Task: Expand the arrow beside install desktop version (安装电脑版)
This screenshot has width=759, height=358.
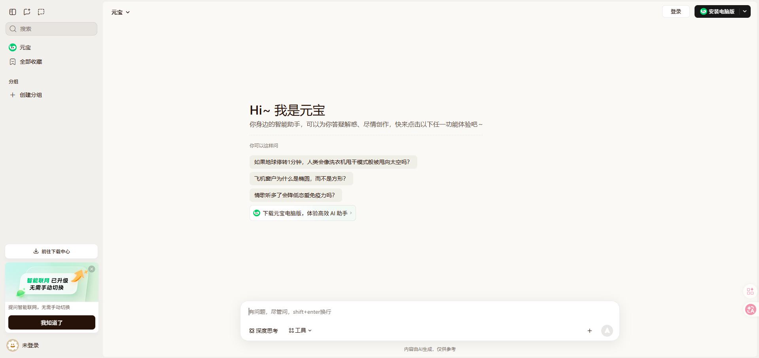Action: [745, 11]
